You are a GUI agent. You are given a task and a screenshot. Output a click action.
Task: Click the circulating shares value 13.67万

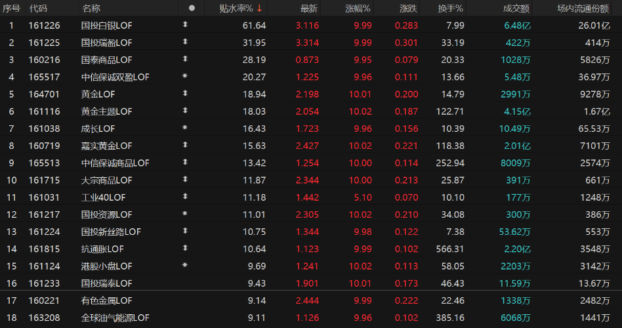tap(594, 283)
